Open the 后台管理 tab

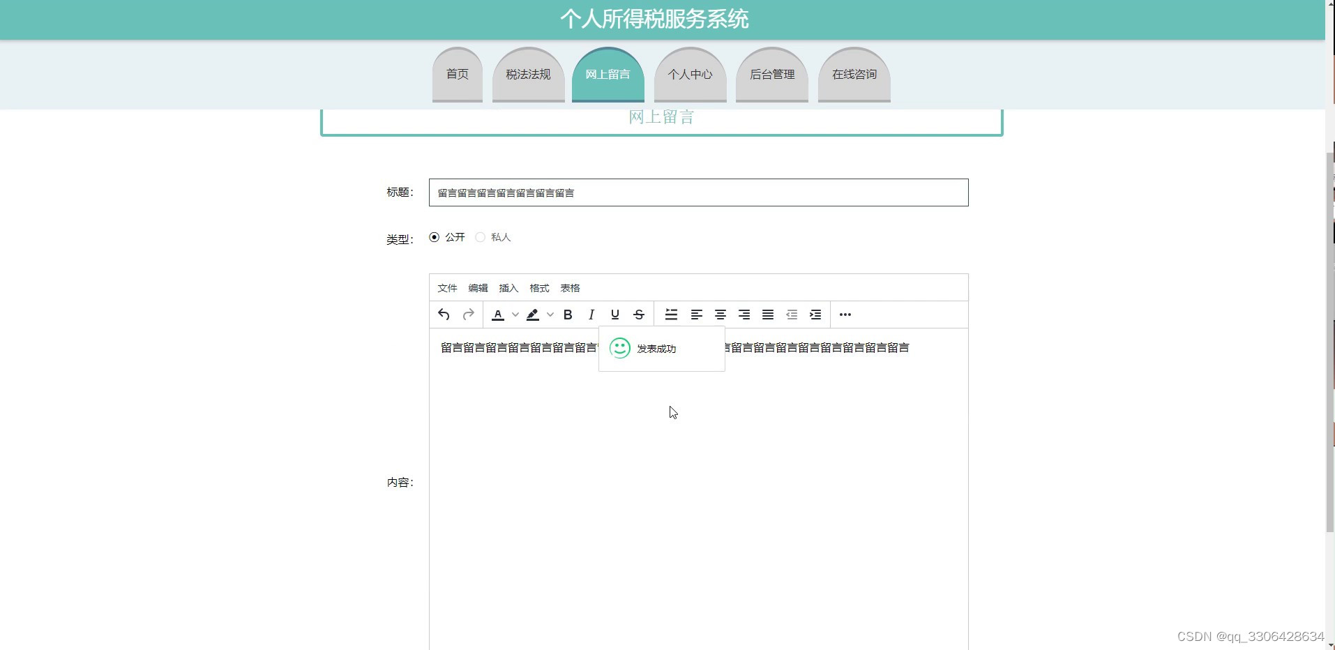(x=772, y=75)
